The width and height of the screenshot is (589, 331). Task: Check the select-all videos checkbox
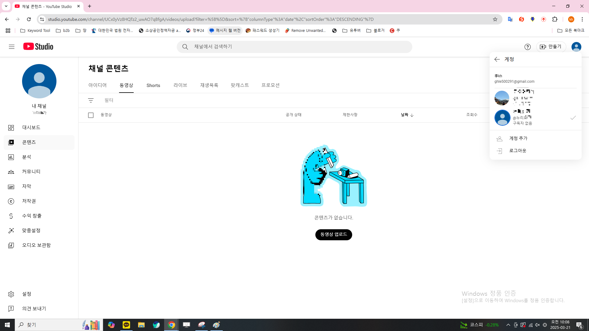91,115
